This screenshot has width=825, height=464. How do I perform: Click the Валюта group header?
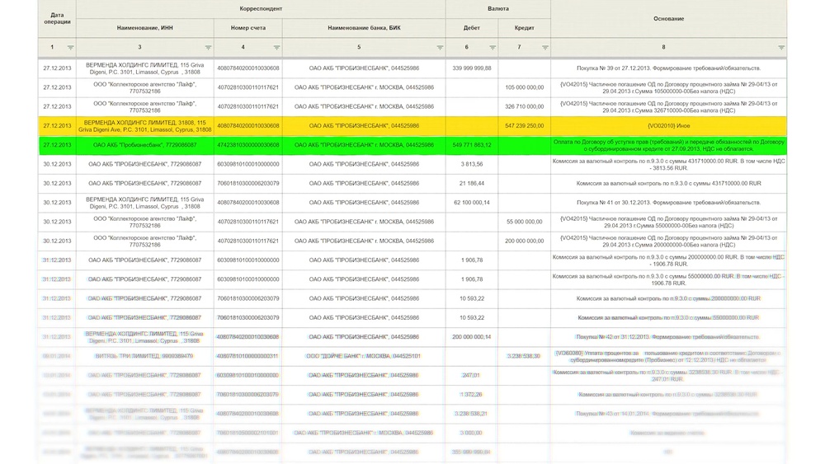pos(498,8)
